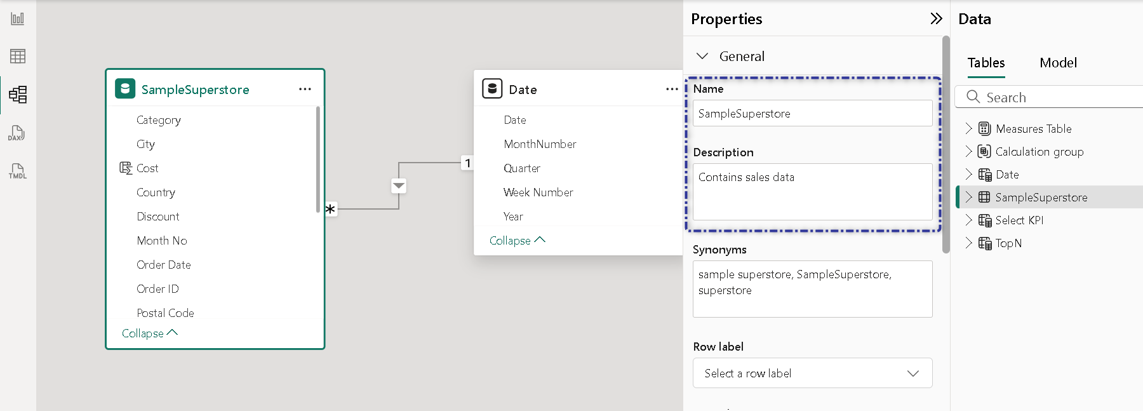The width and height of the screenshot is (1143, 411).
Task: Click the Measures Table calculator icon
Action: point(984,128)
